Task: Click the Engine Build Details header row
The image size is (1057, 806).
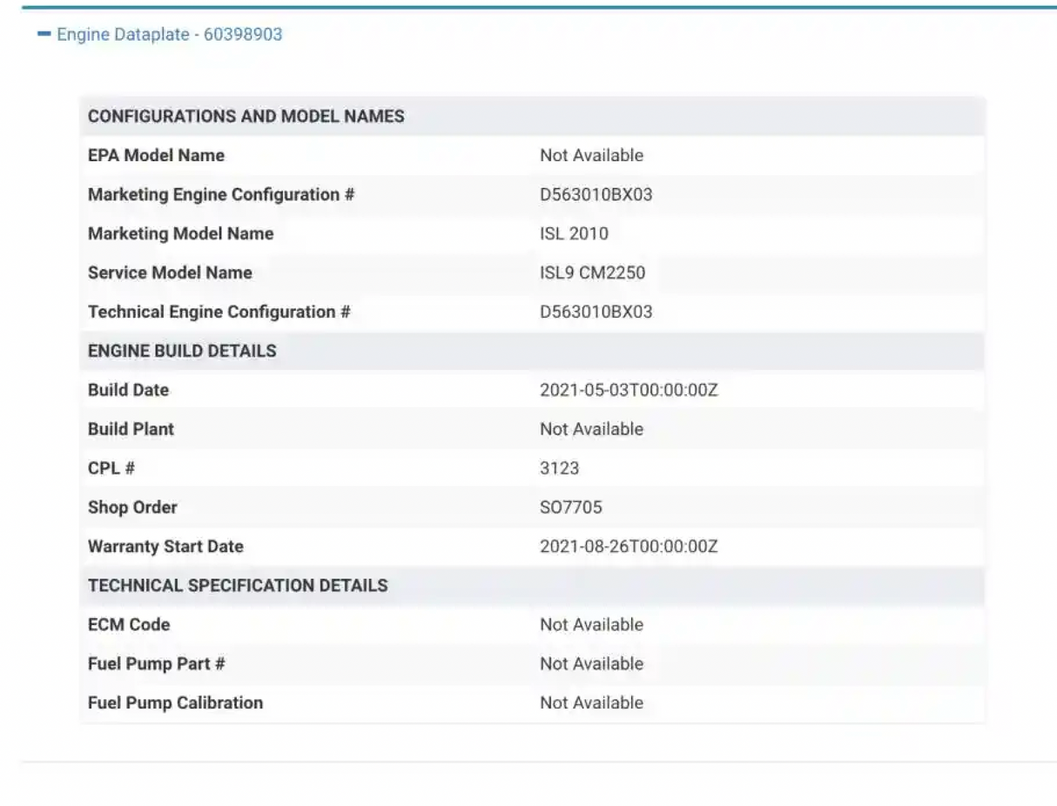Action: point(182,351)
